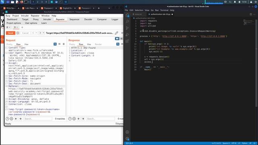The image size is (258, 145).
Task: Go to next match in Response search
Action: 83,119
